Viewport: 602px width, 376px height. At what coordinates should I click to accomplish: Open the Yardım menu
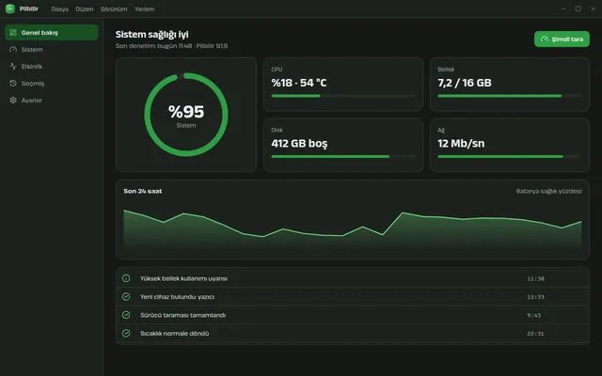144,8
